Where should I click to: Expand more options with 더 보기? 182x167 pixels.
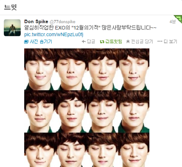click(x=170, y=41)
